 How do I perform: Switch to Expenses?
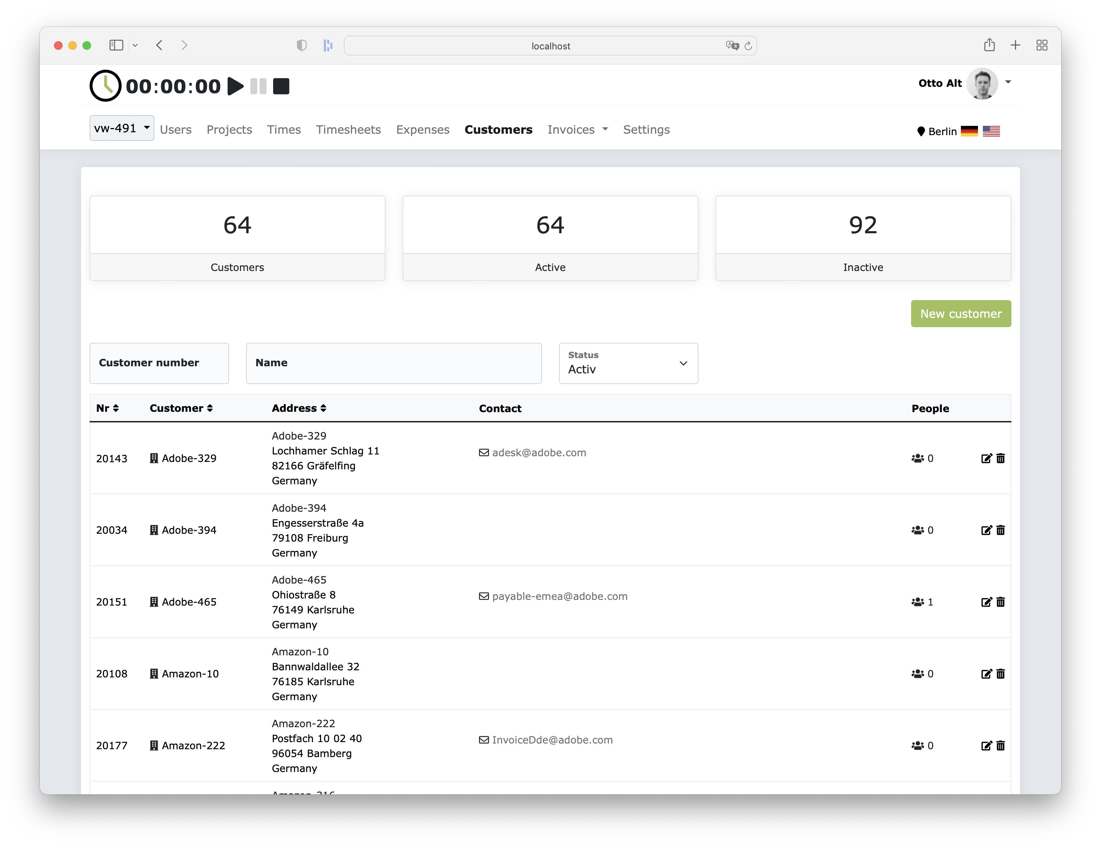coord(422,129)
